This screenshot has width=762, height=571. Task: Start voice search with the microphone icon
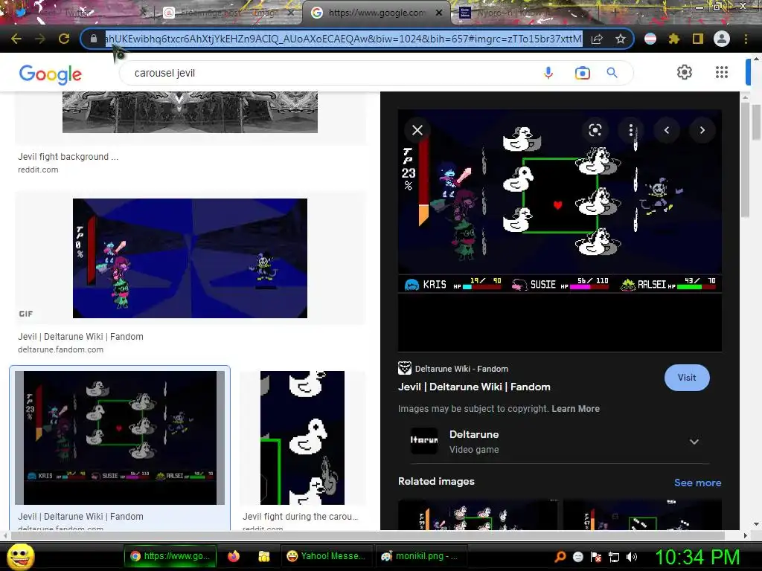pos(548,73)
